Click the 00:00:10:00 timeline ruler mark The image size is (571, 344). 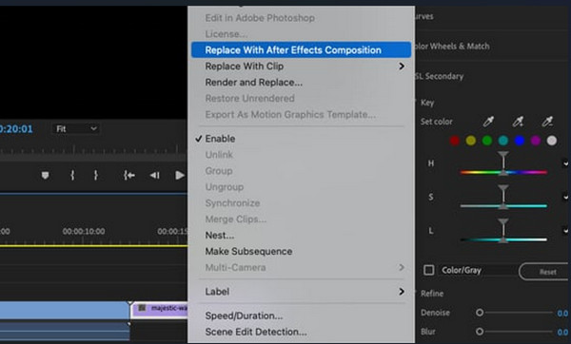pos(84,231)
